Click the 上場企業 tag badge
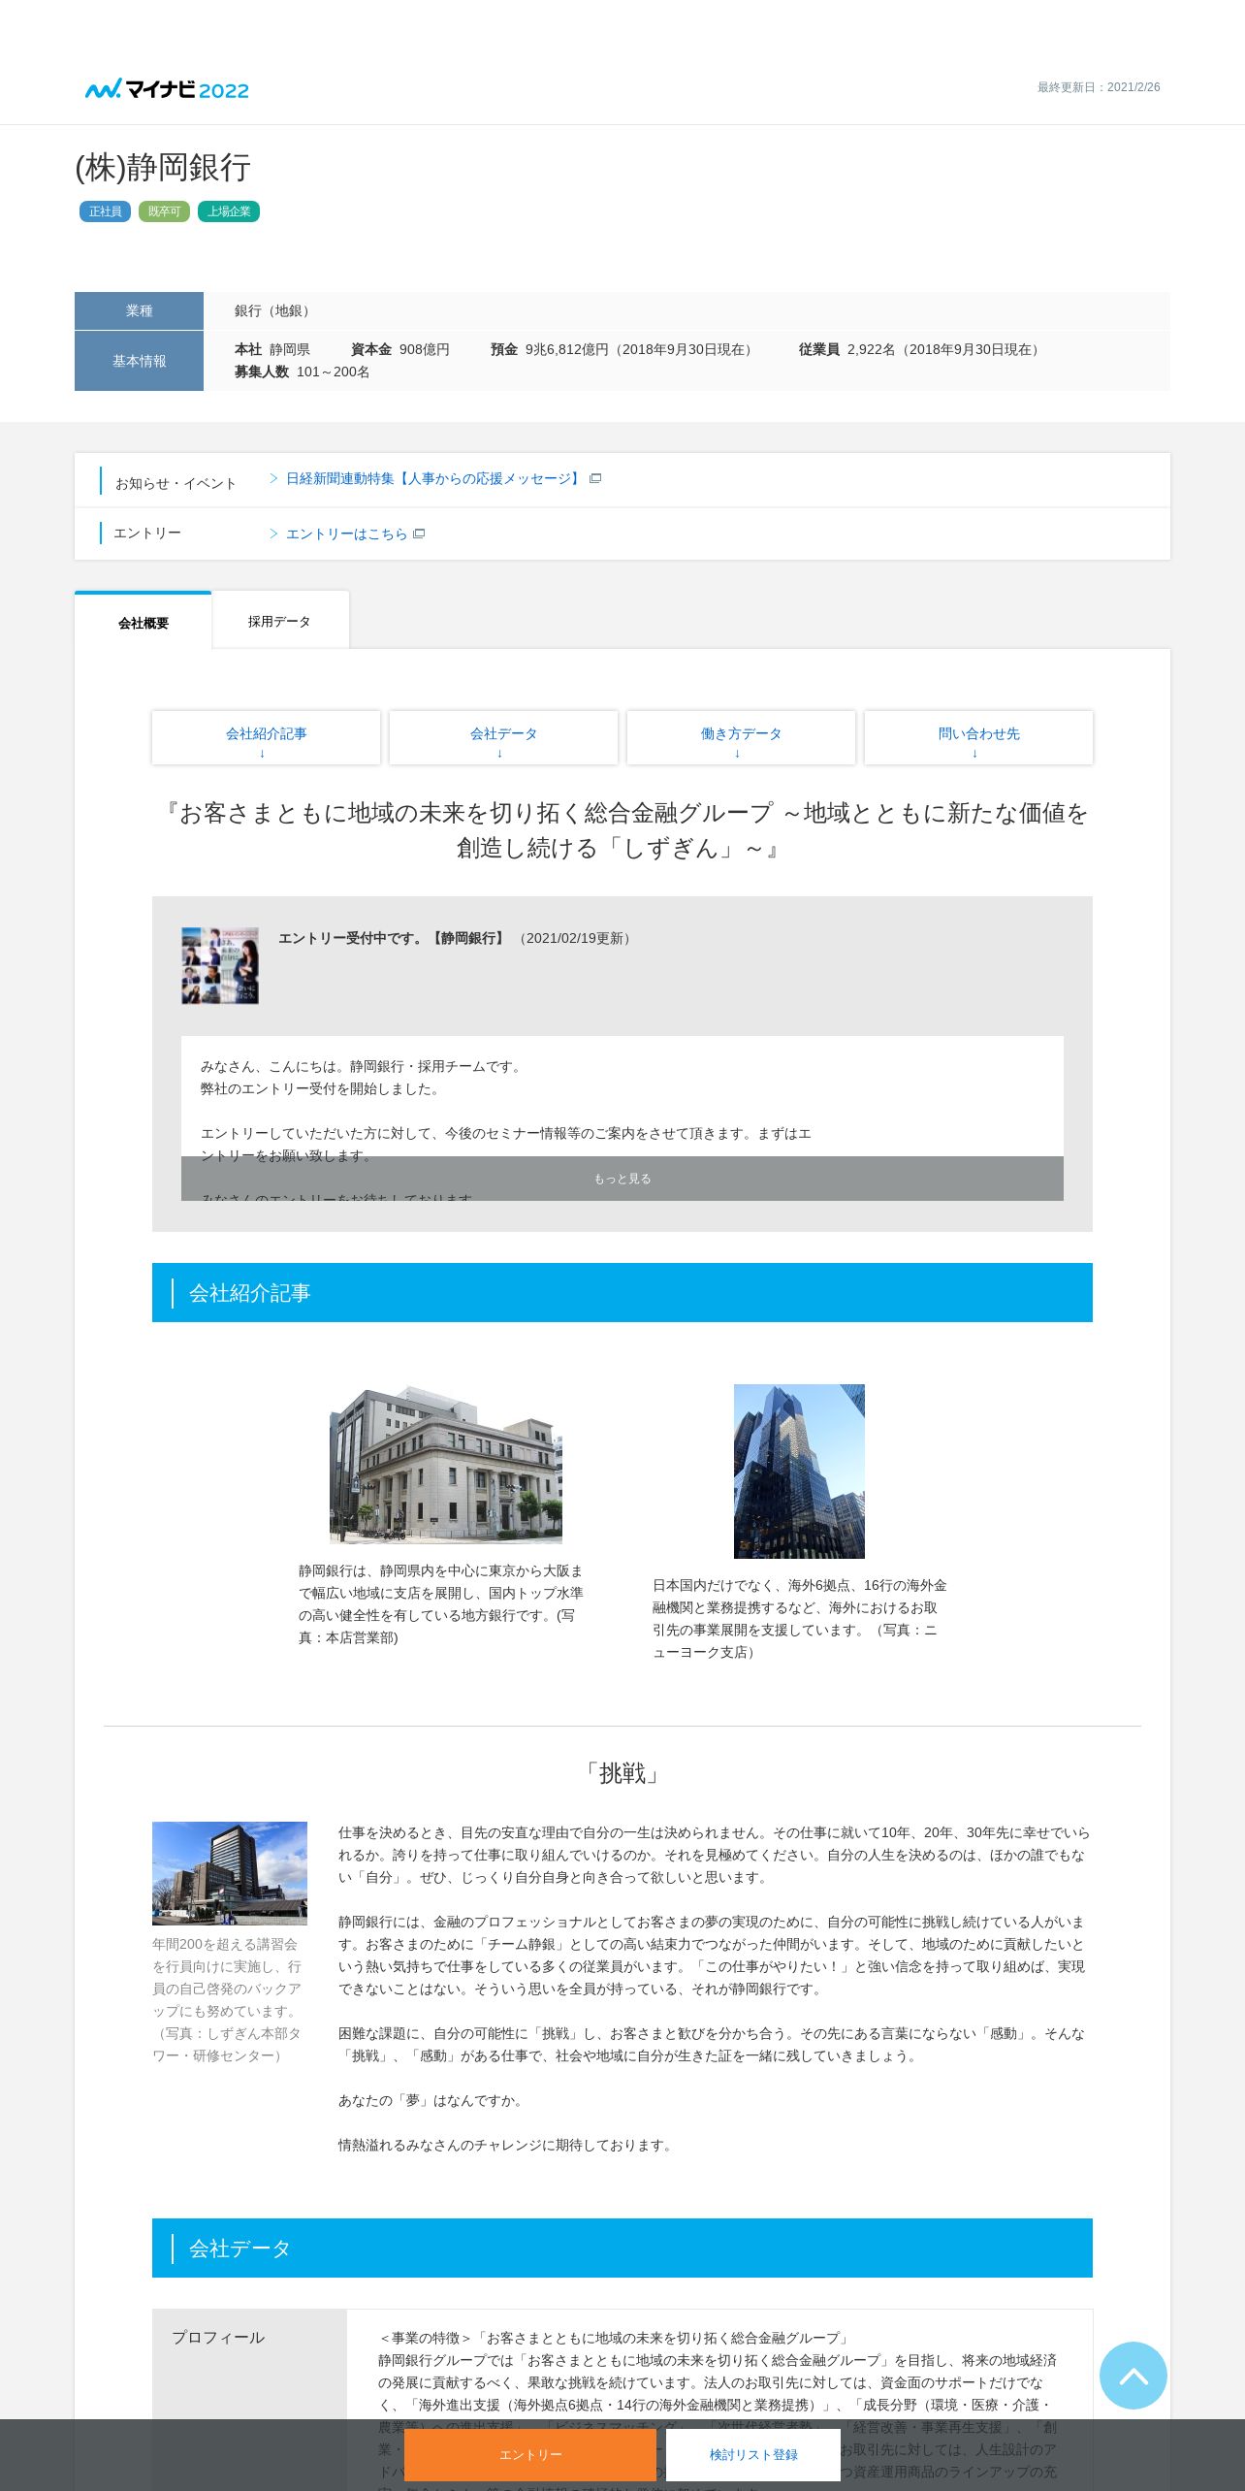 (x=229, y=211)
